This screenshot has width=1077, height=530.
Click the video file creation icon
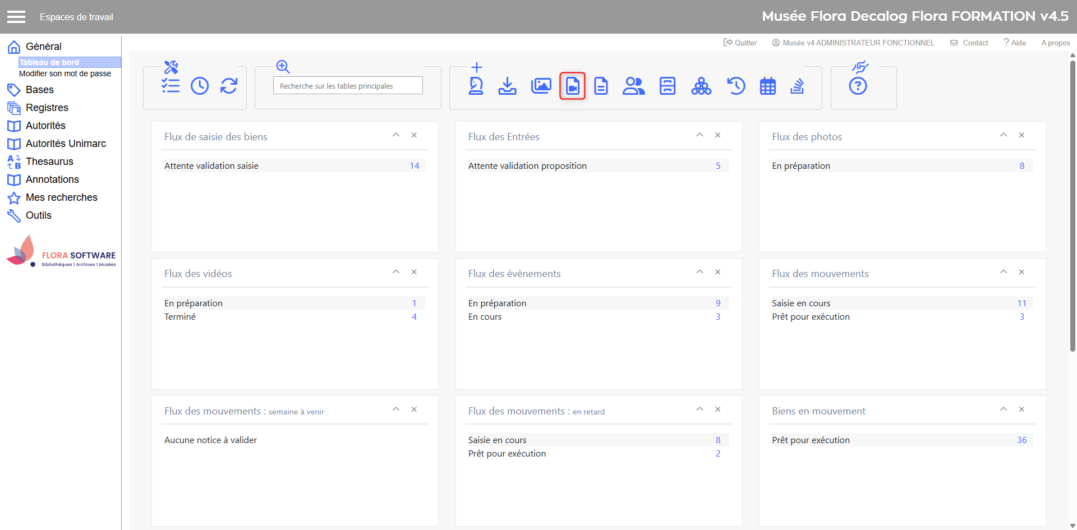(x=572, y=86)
